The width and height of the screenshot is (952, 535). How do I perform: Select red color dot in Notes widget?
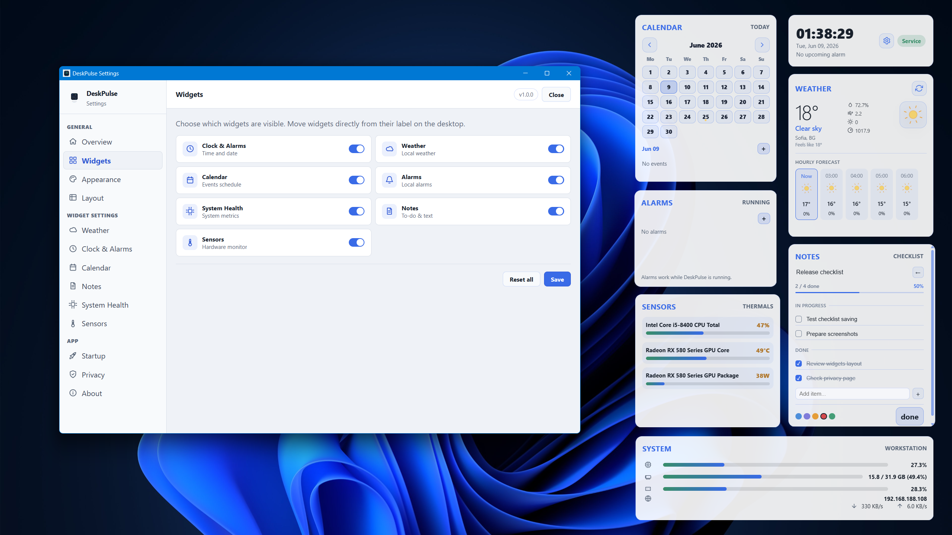[824, 416]
